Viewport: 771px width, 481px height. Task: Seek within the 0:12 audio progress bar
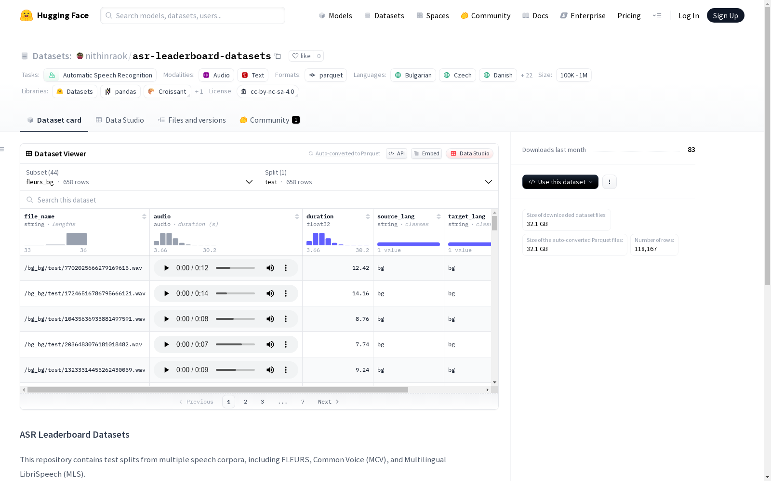pos(235,268)
